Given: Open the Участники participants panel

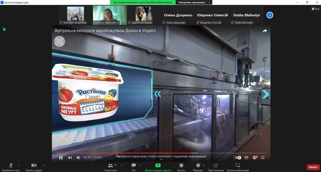Looking at the screenshot, I should tap(111, 167).
